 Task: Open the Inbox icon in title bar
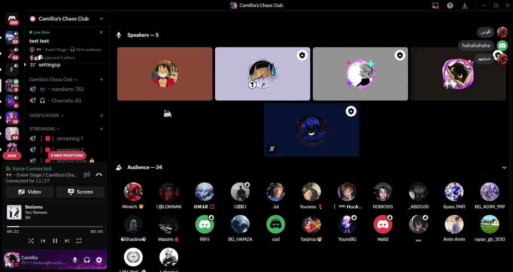[x=435, y=5]
